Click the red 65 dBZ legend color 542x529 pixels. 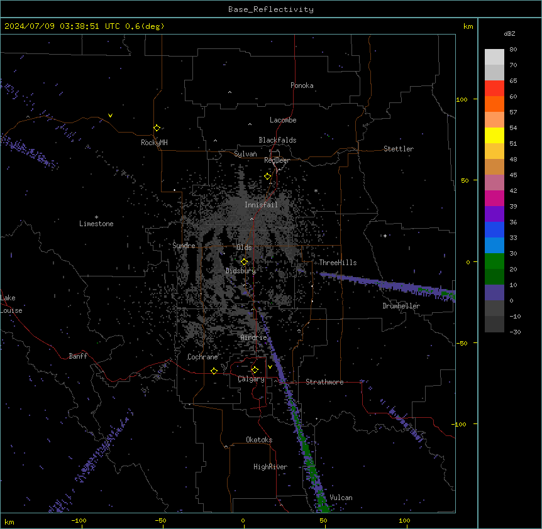(494, 88)
